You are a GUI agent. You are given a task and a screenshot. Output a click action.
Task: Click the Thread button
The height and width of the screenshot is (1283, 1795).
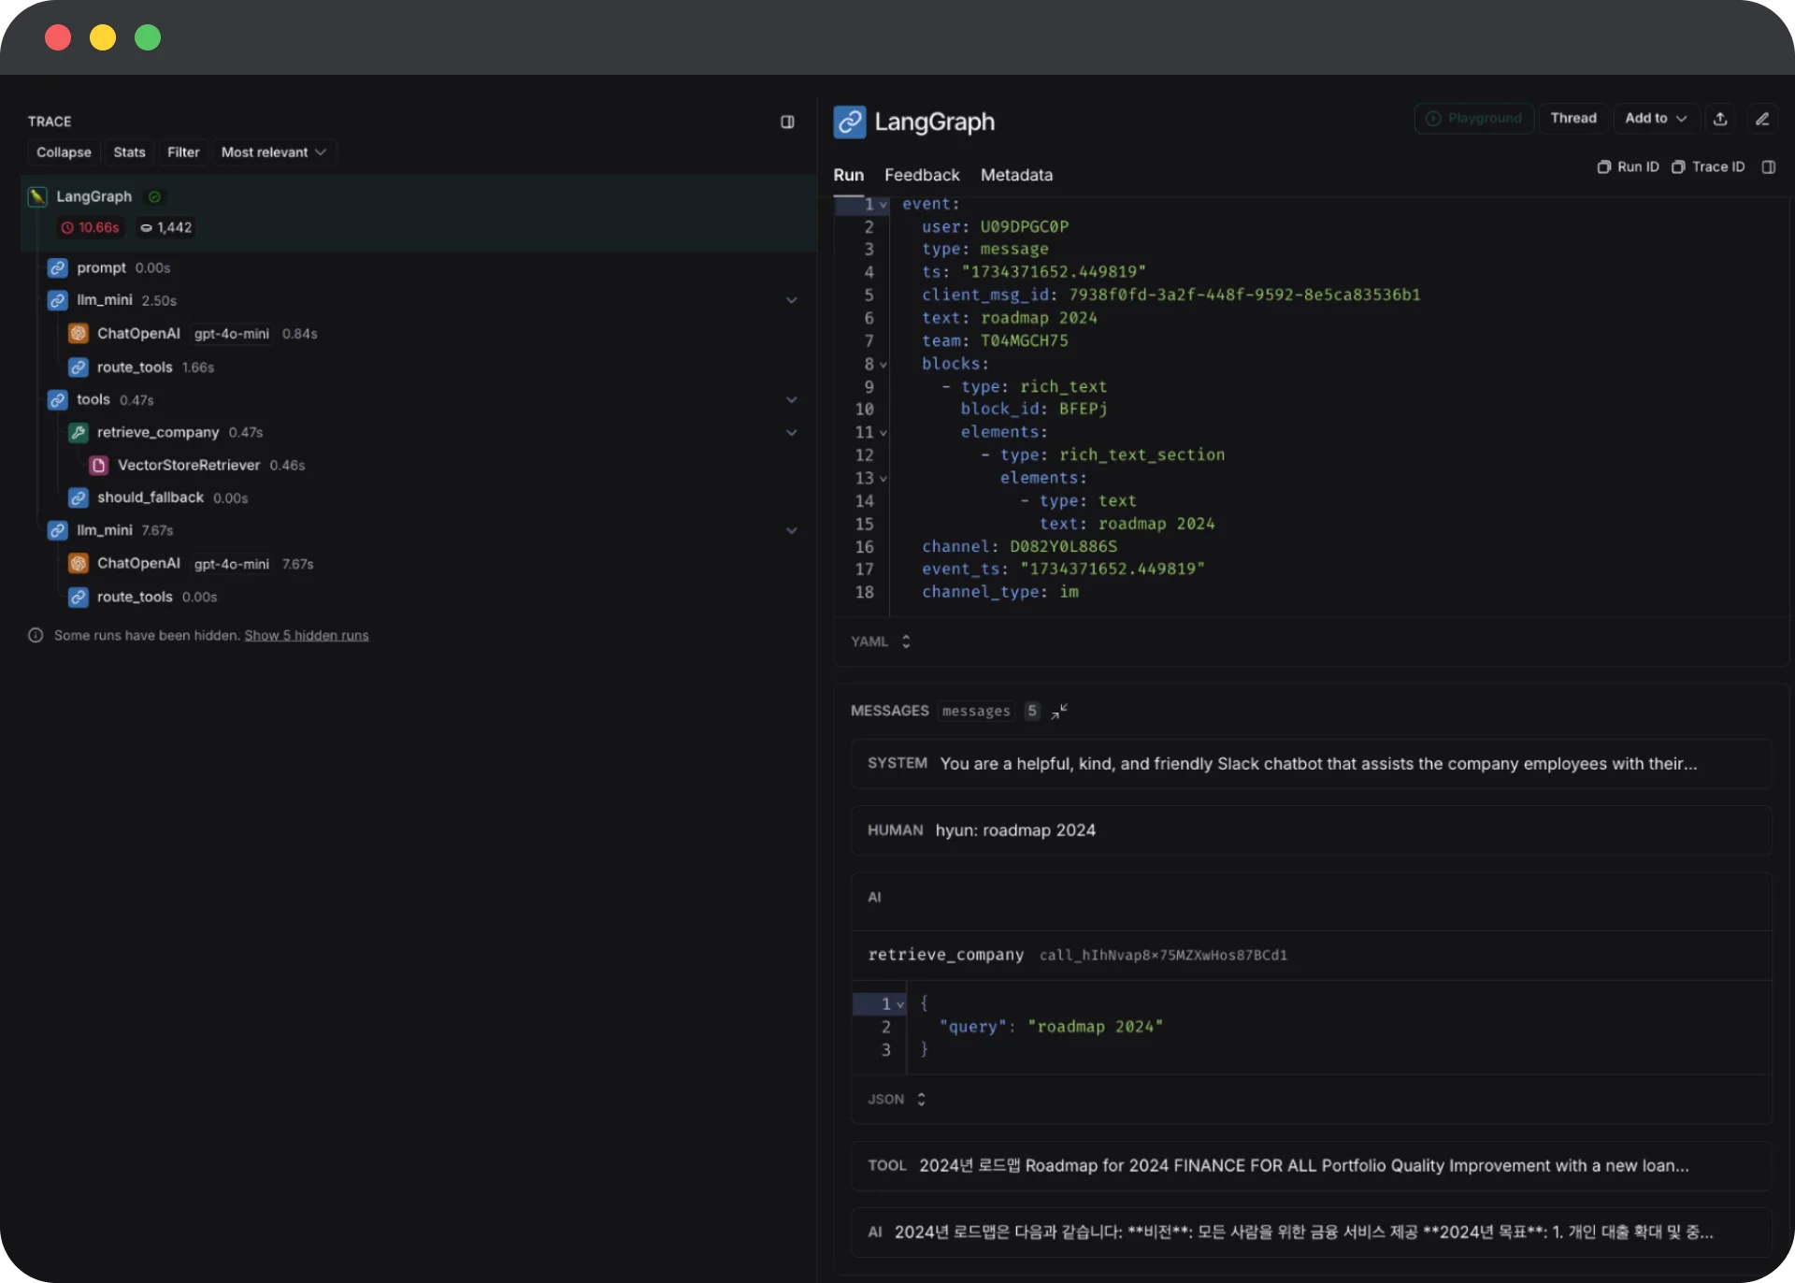1572,119
